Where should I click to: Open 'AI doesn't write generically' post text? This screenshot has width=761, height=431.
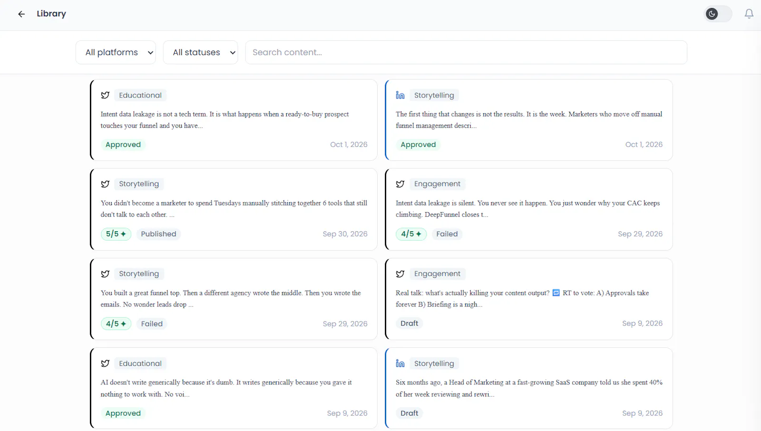point(226,388)
